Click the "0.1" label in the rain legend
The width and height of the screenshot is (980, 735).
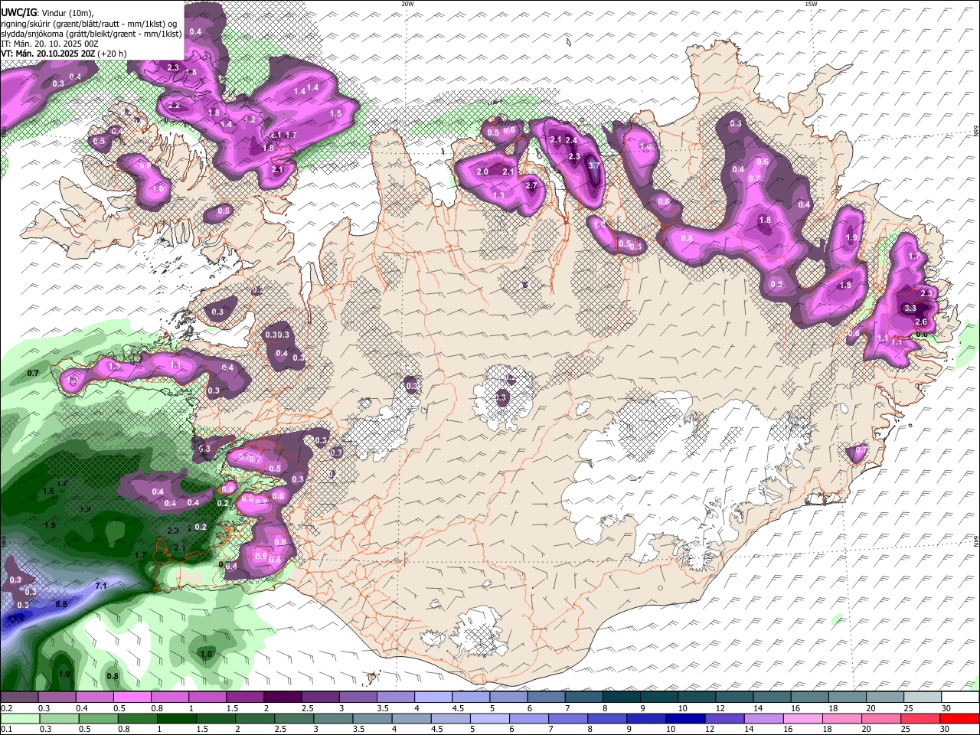[5, 729]
